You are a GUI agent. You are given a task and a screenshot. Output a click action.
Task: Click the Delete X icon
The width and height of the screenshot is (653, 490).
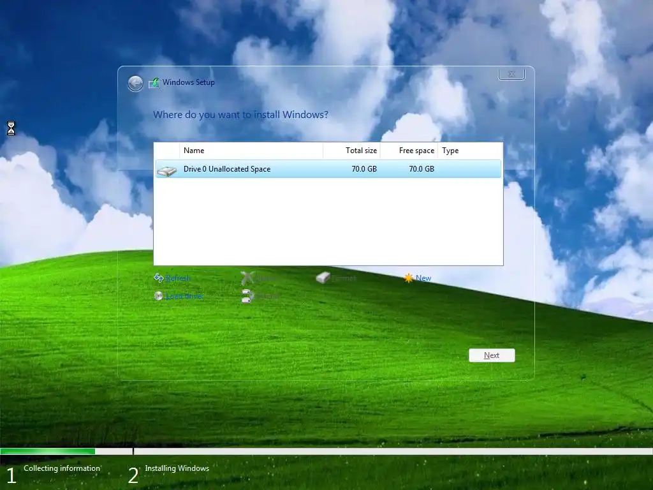coord(247,278)
